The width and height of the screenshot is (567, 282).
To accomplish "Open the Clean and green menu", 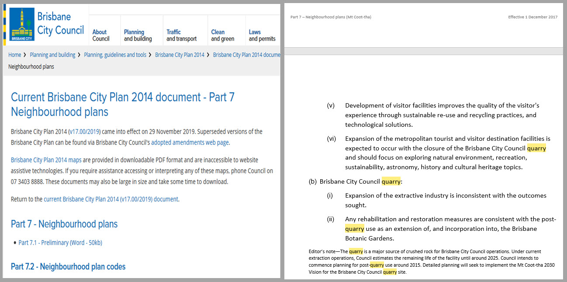I will [x=223, y=35].
